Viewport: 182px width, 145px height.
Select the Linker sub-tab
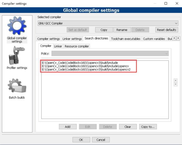click(x=58, y=46)
